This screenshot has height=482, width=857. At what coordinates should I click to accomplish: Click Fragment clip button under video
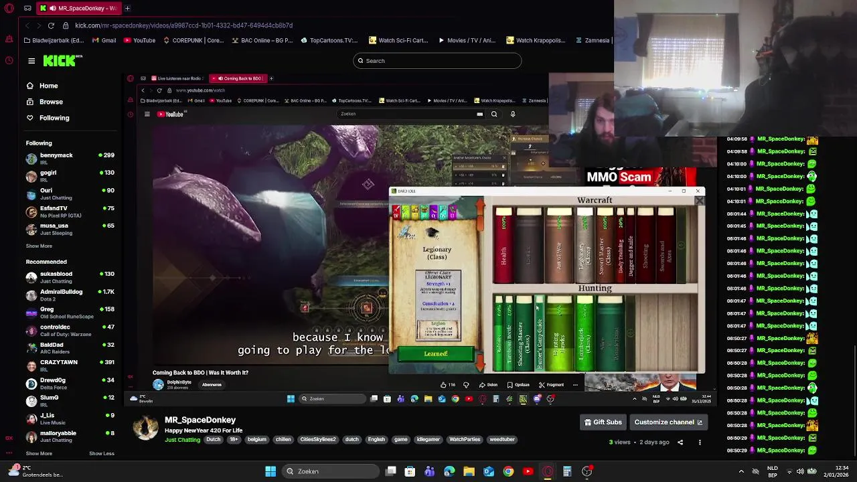pos(551,385)
